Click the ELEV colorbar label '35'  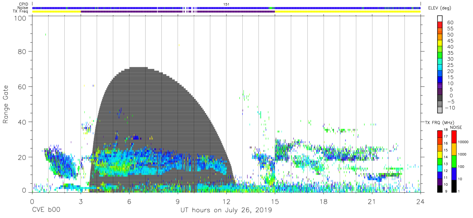pyautogui.click(x=450, y=53)
